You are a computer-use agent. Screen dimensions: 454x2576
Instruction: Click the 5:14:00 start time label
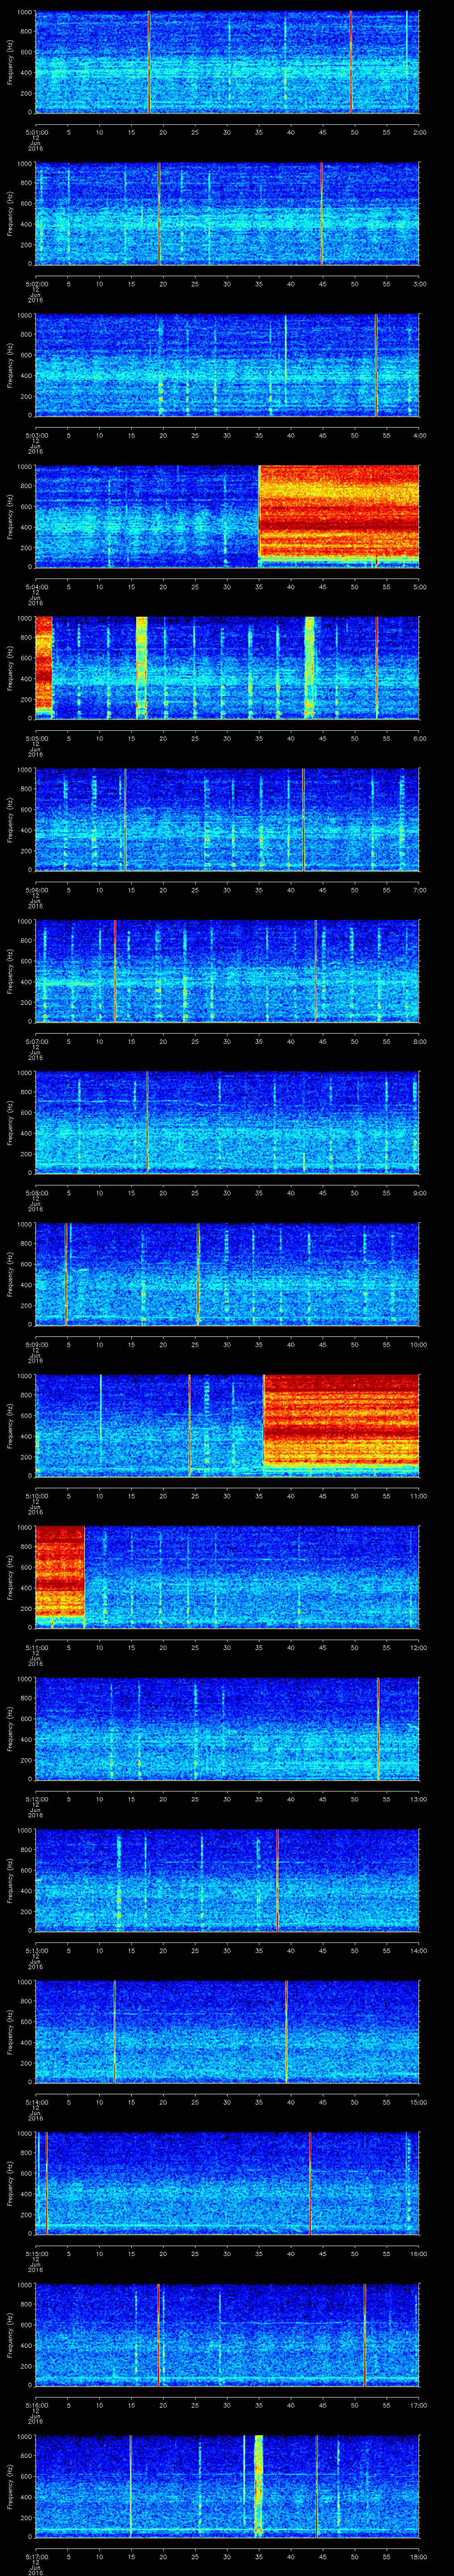tap(36, 2102)
